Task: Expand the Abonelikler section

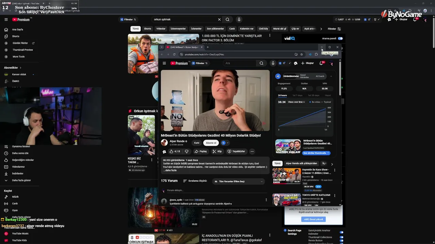Action: tap(13, 68)
